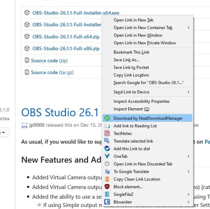210x209 pixels.
Task: Expand To Google Translate submenu arrow
Action: tap(189, 171)
